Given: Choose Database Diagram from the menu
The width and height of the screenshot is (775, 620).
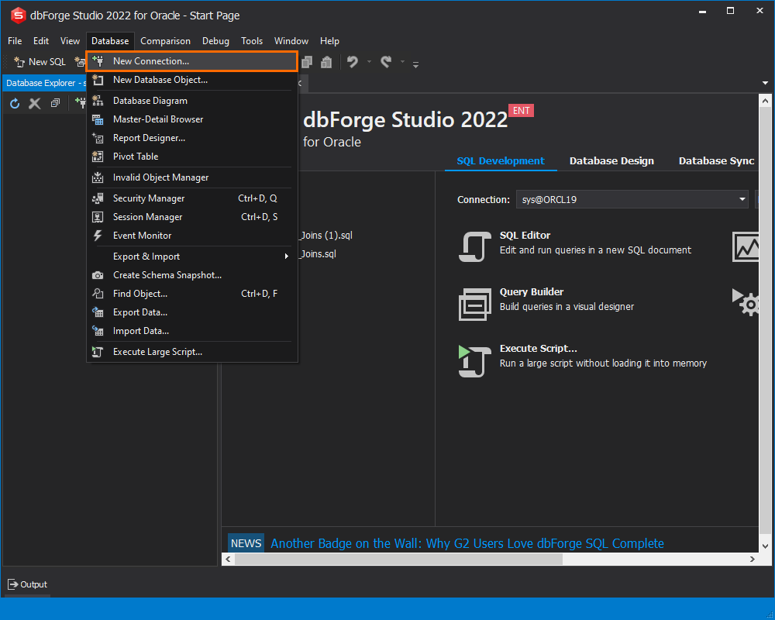Looking at the screenshot, I should click(x=150, y=101).
